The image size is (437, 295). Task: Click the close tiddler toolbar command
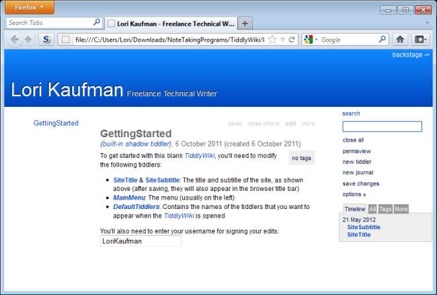click(x=235, y=124)
